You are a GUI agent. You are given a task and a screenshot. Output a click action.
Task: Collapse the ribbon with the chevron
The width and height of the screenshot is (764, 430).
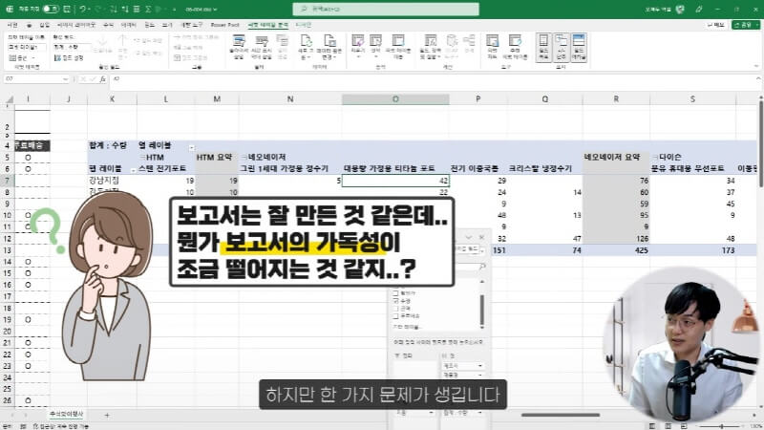(756, 66)
